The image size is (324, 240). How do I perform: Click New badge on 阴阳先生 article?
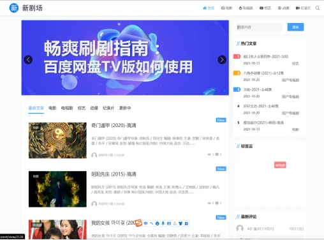click(x=221, y=169)
